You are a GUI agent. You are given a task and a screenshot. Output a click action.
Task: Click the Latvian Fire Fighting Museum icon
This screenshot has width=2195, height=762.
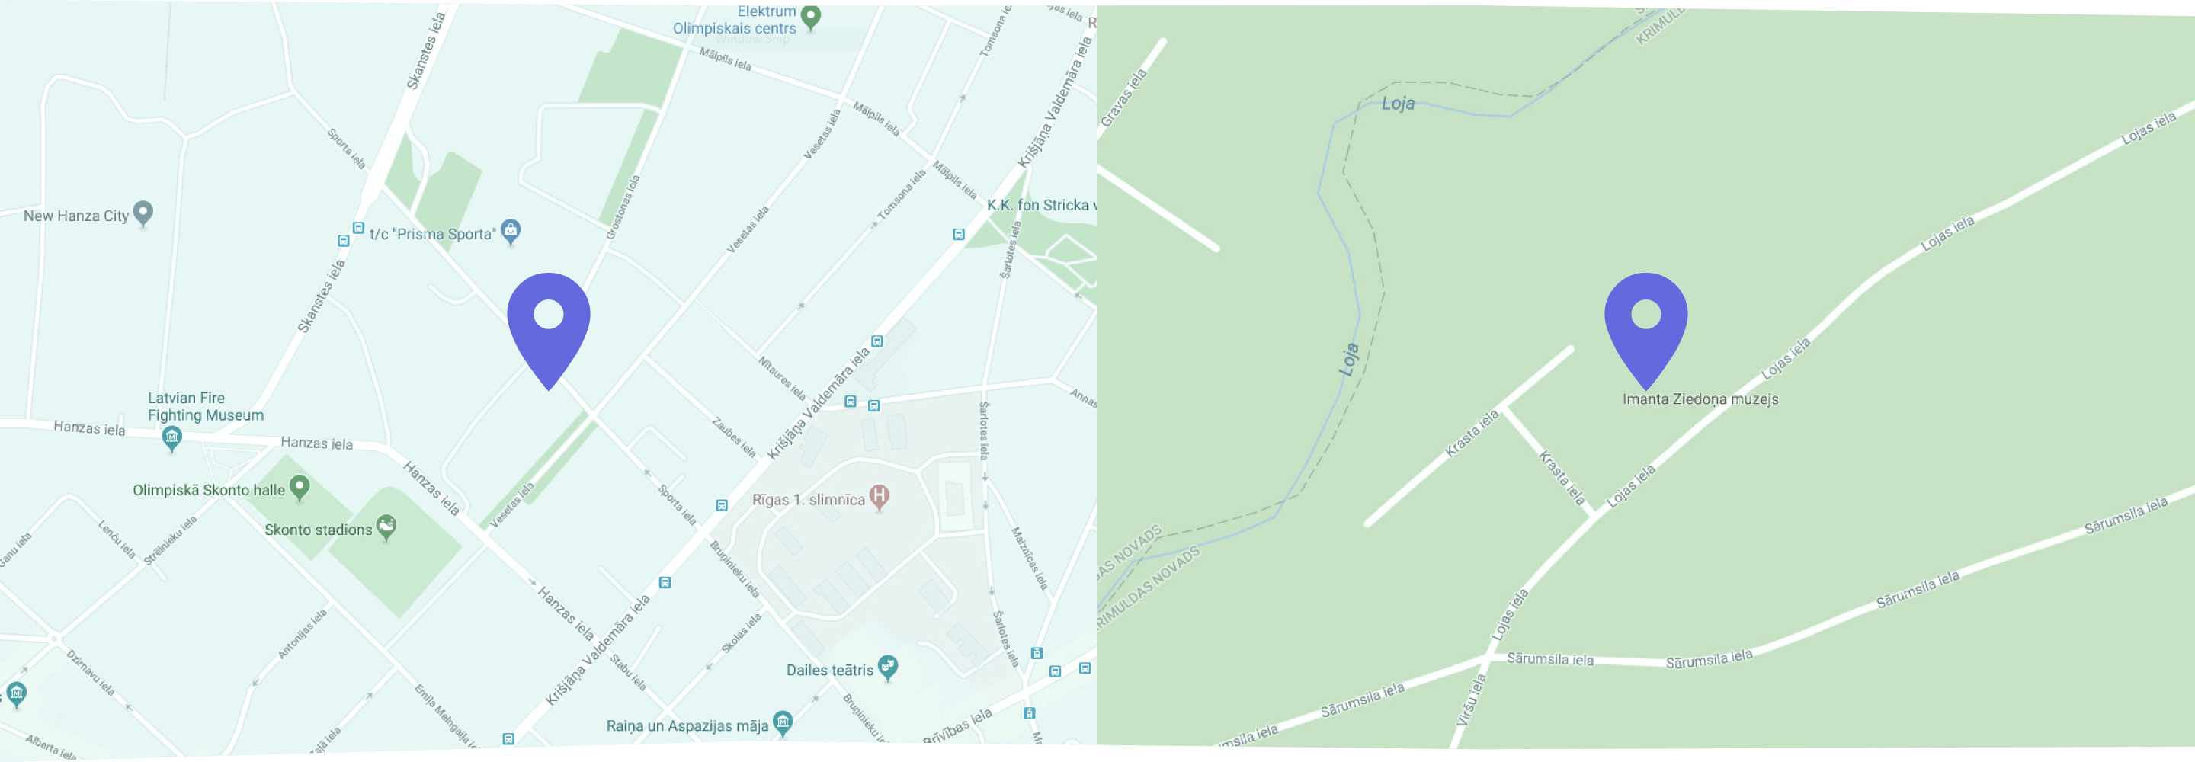pyautogui.click(x=172, y=439)
